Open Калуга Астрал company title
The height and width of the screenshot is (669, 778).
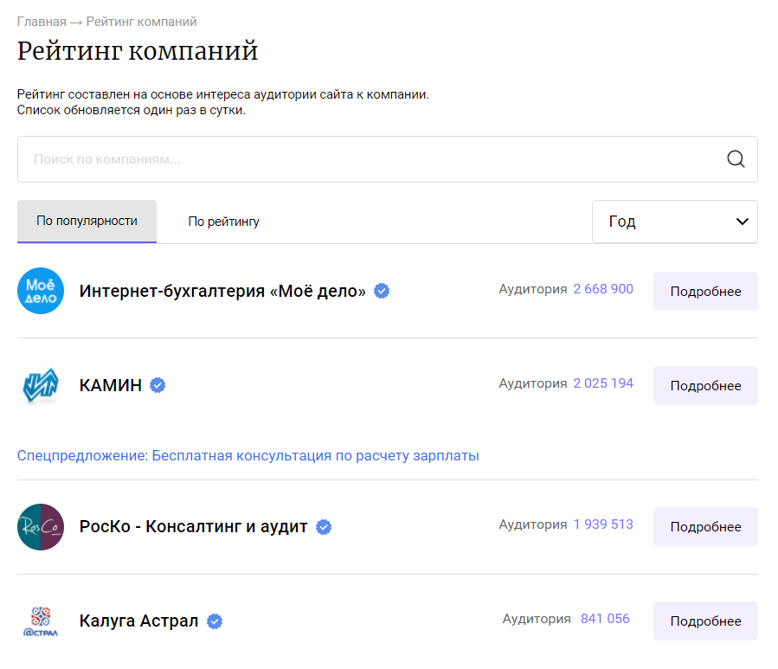click(x=139, y=621)
